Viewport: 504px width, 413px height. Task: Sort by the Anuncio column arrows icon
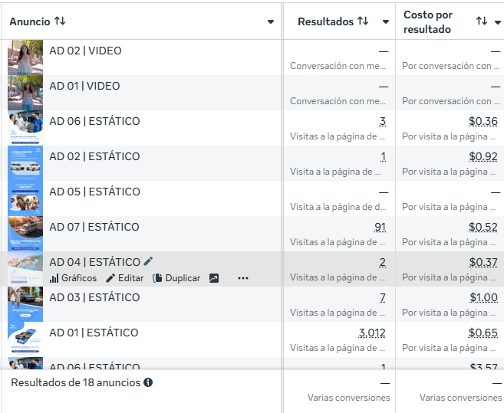tap(60, 21)
